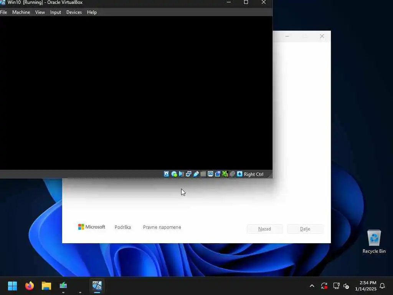Click the Right Ctrl host key label
Viewport: 393px width, 295px height.
click(254, 174)
